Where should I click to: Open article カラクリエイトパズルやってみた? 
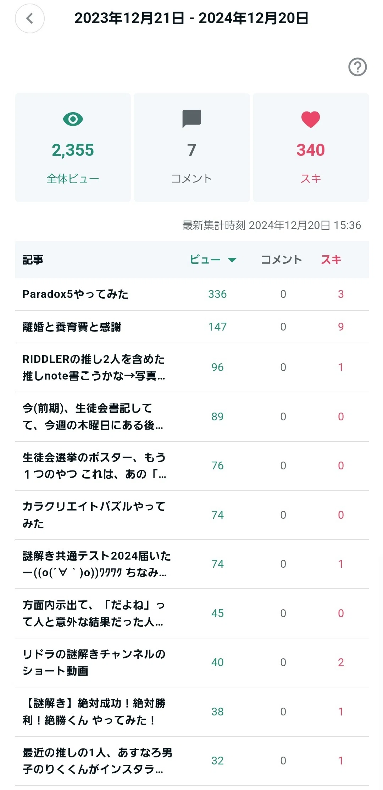tap(192, 515)
